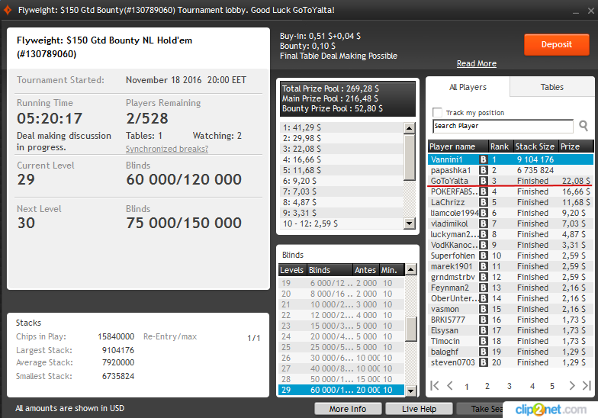Click the Live Help button
This screenshot has width=598, height=418.
pyautogui.click(x=419, y=409)
